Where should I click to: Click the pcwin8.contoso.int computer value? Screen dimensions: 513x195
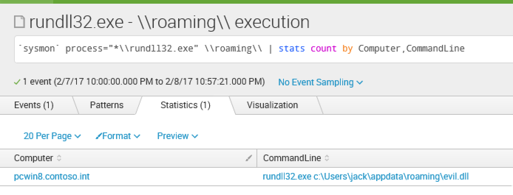pyautogui.click(x=52, y=177)
